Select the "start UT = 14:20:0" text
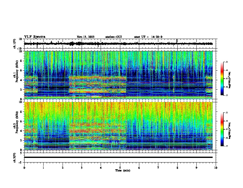Screen dimensions: 243x188 tap(148, 37)
